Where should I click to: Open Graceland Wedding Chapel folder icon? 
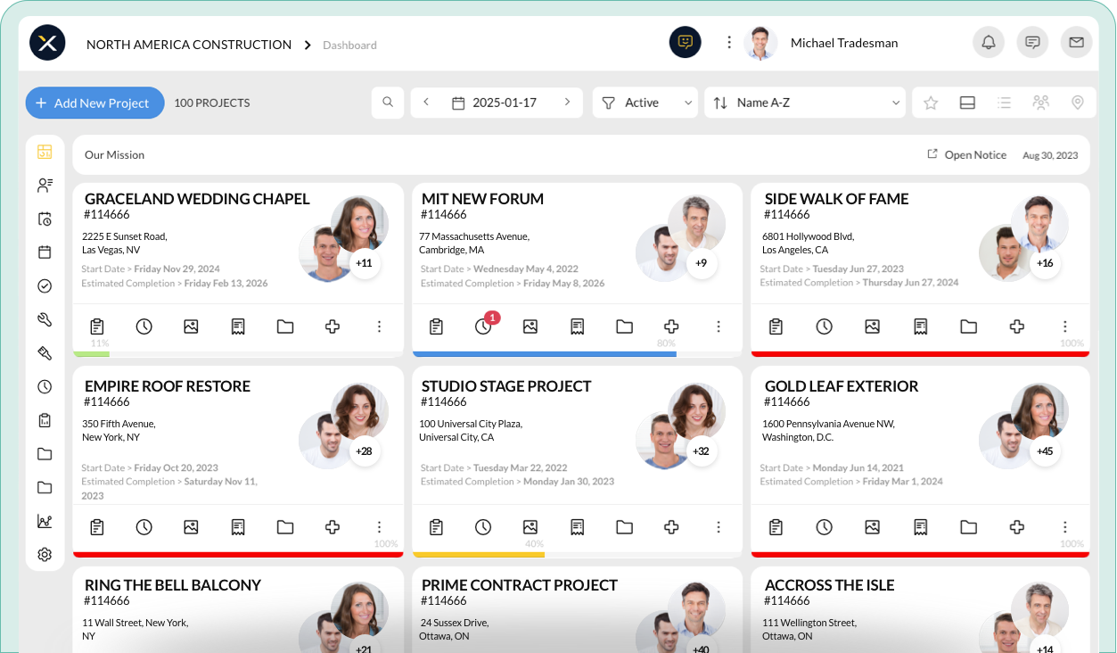pyautogui.click(x=285, y=326)
